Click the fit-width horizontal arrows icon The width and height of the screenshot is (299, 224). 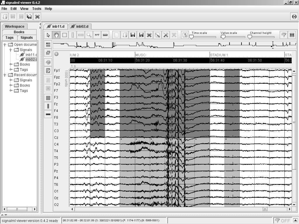click(292, 35)
